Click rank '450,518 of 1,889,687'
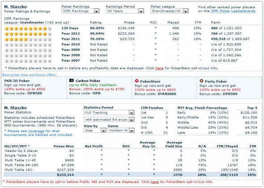 point(230,39)
